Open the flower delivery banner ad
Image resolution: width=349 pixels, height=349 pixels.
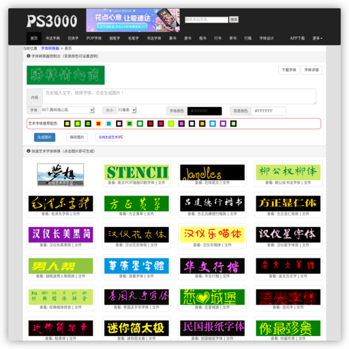coord(133,20)
